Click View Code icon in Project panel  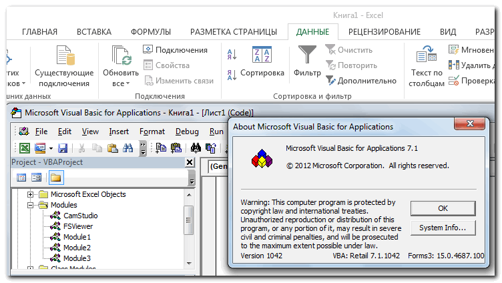click(21, 178)
